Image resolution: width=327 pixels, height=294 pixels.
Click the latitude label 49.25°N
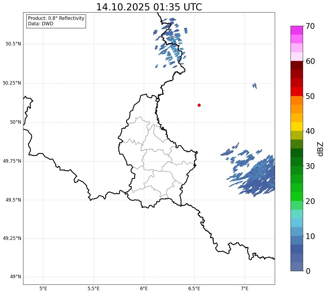pyautogui.click(x=12, y=239)
